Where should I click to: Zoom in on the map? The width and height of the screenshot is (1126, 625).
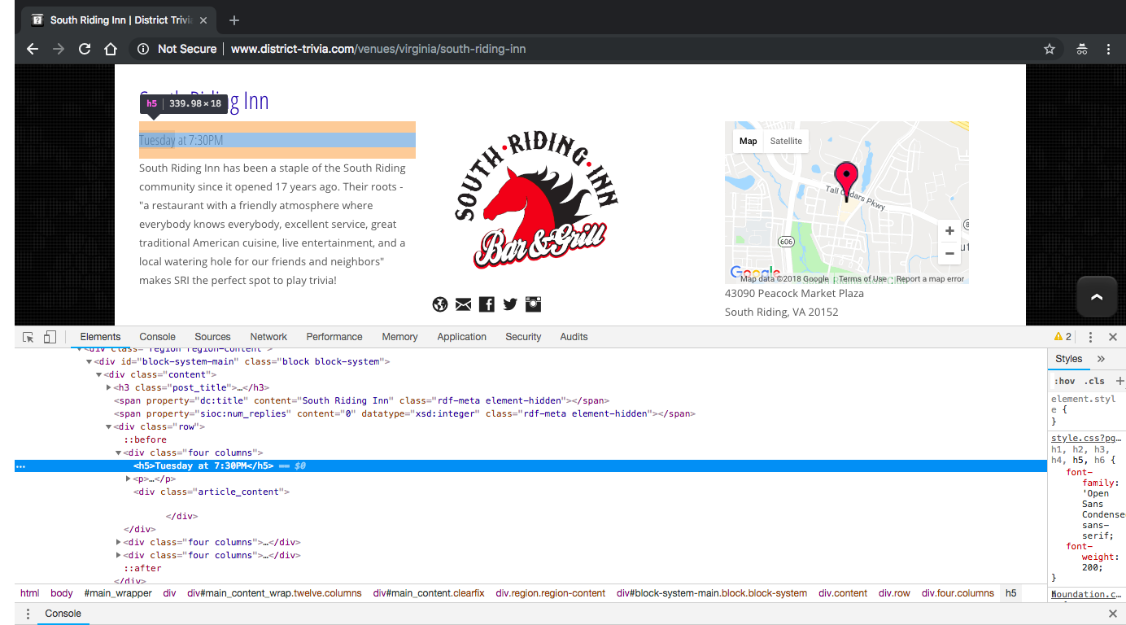click(x=949, y=231)
